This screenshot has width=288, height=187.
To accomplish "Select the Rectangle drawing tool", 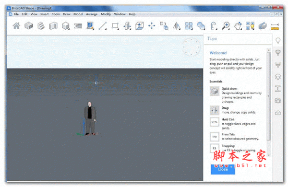I will (x=115, y=26).
